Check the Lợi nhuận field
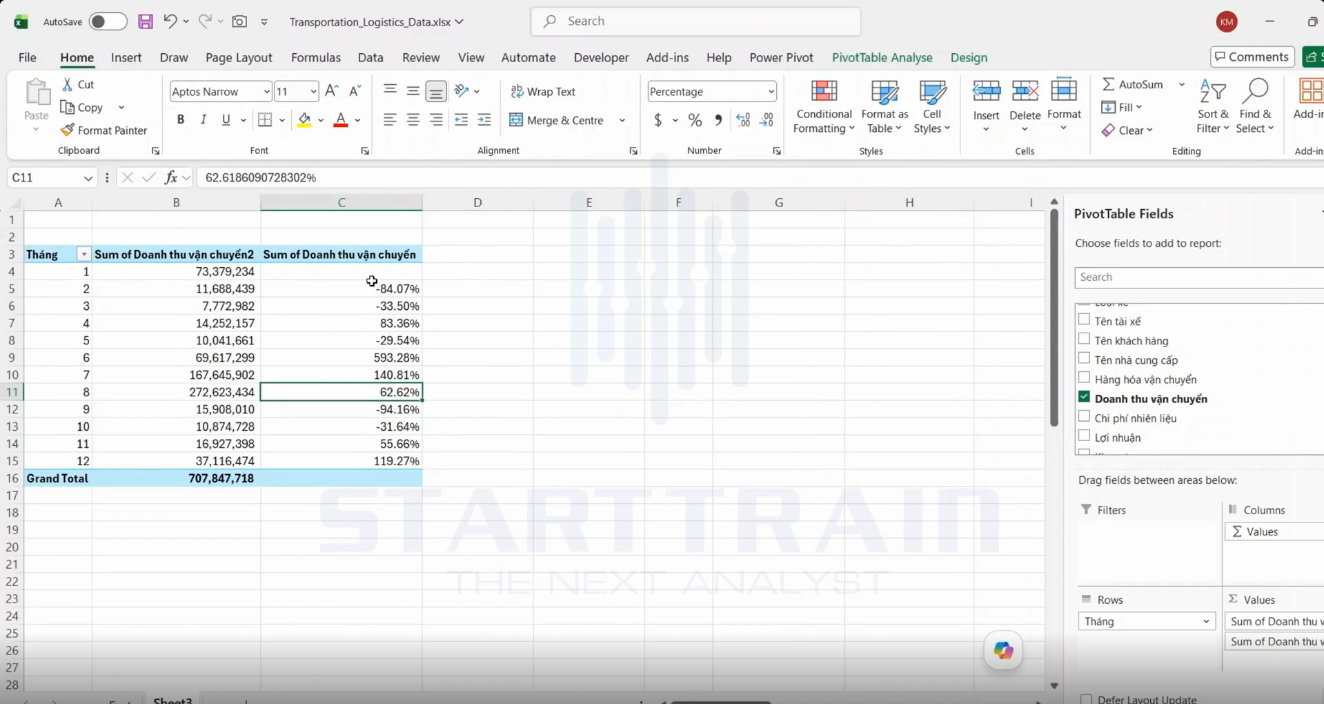Image resolution: width=1324 pixels, height=704 pixels. pyautogui.click(x=1084, y=436)
